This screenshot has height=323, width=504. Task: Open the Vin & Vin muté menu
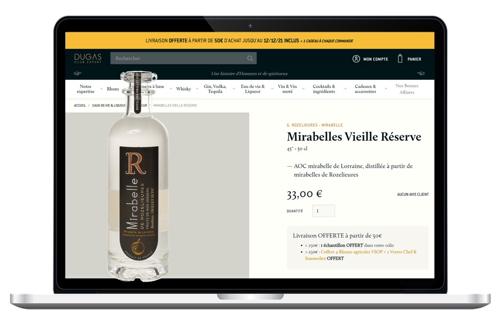tap(288, 89)
